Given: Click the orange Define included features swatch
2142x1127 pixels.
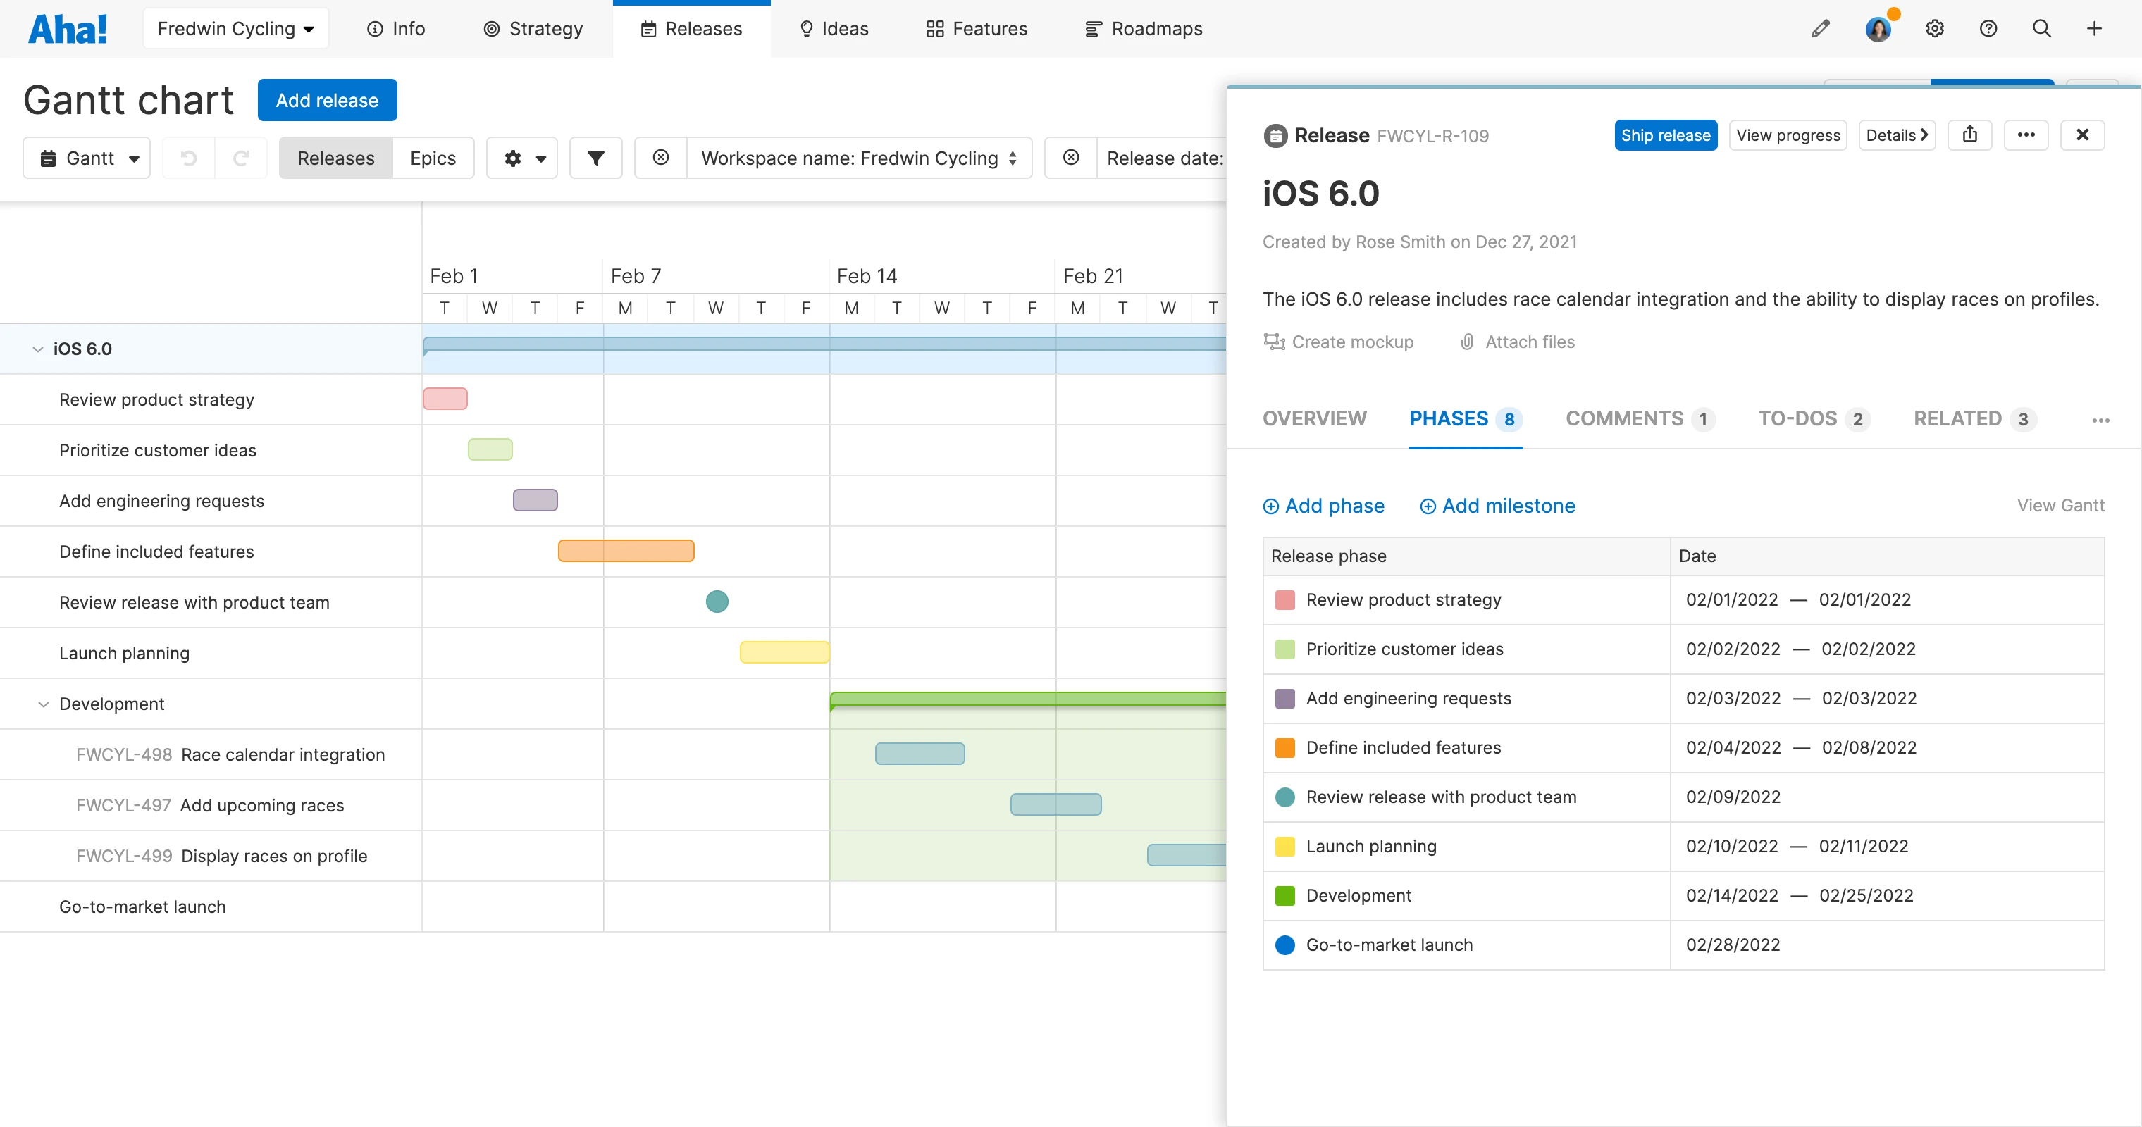Looking at the screenshot, I should click(x=1284, y=748).
